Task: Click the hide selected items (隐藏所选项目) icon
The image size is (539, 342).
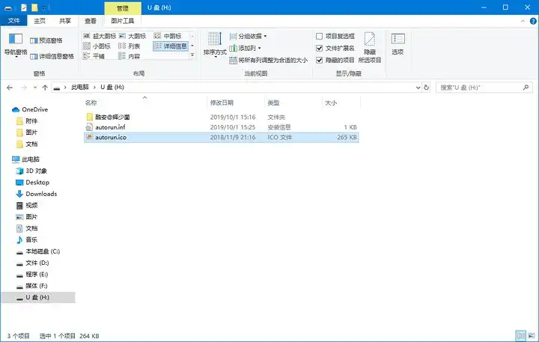Action: (x=370, y=45)
